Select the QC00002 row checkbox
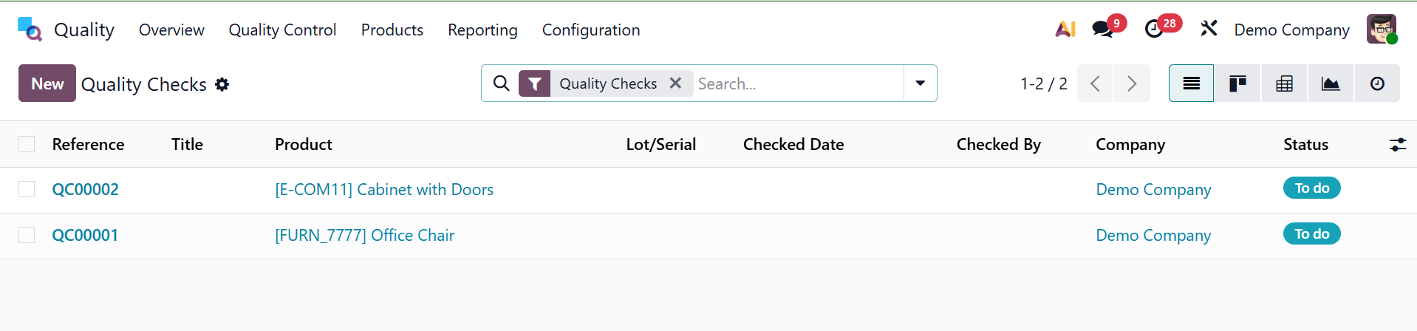The height and width of the screenshot is (331, 1417). pos(27,190)
